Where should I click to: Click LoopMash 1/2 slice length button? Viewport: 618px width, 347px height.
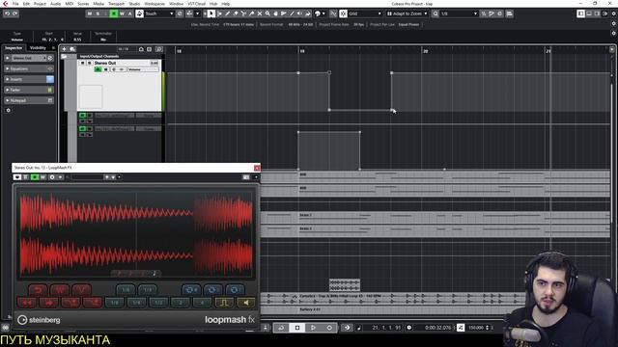click(158, 303)
